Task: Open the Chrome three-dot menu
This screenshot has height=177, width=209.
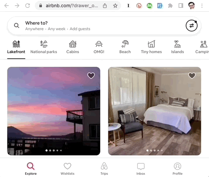Action: click(x=202, y=6)
